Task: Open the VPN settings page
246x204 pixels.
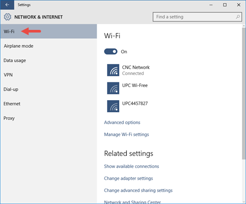Action: 48,75
